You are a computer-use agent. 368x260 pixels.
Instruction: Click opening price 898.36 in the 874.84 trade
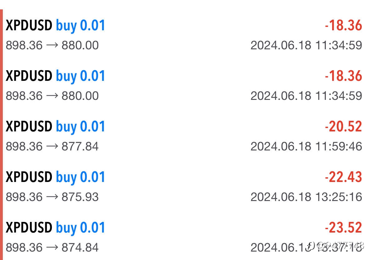pyautogui.click(x=24, y=248)
